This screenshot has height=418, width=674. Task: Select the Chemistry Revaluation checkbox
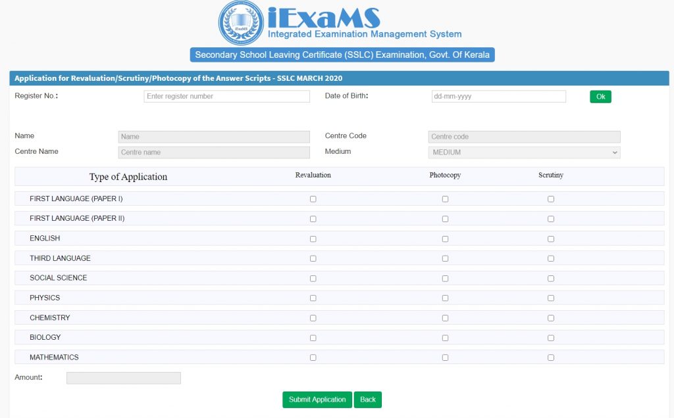point(313,318)
